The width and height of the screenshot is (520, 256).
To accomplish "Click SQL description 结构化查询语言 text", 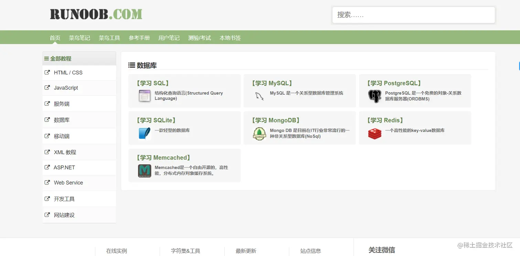I will click(x=189, y=95).
